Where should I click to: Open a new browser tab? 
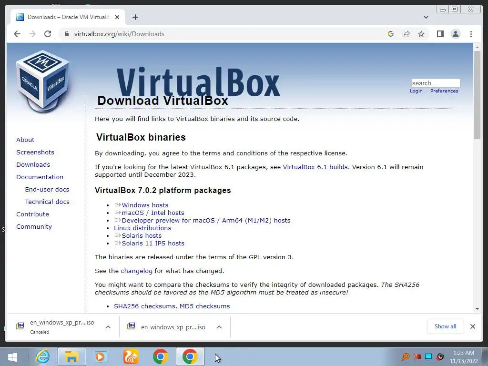[135, 17]
